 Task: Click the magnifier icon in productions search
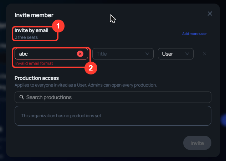pos(22,97)
